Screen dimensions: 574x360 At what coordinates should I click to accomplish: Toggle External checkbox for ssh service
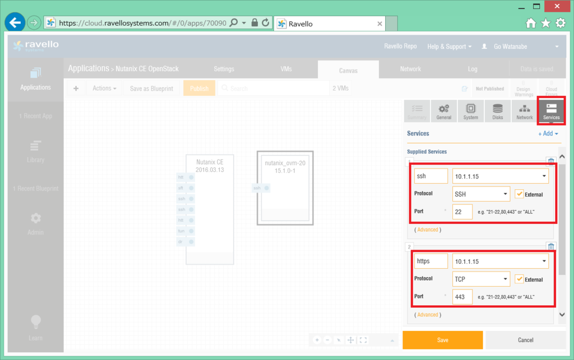pyautogui.click(x=519, y=194)
